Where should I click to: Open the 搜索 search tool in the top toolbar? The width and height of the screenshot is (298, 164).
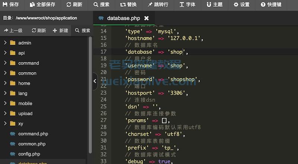[x=101, y=4]
